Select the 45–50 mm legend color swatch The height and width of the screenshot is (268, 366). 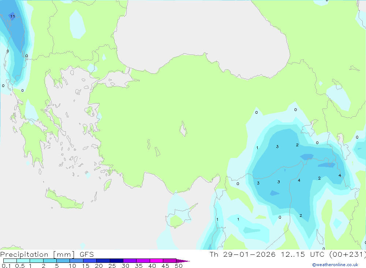coord(169,261)
